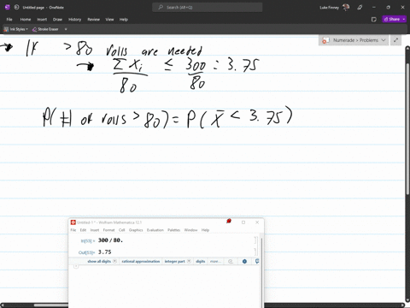The height and width of the screenshot is (308, 410).
Task: Switch to the OneNote Insert tab
Action: (42, 20)
